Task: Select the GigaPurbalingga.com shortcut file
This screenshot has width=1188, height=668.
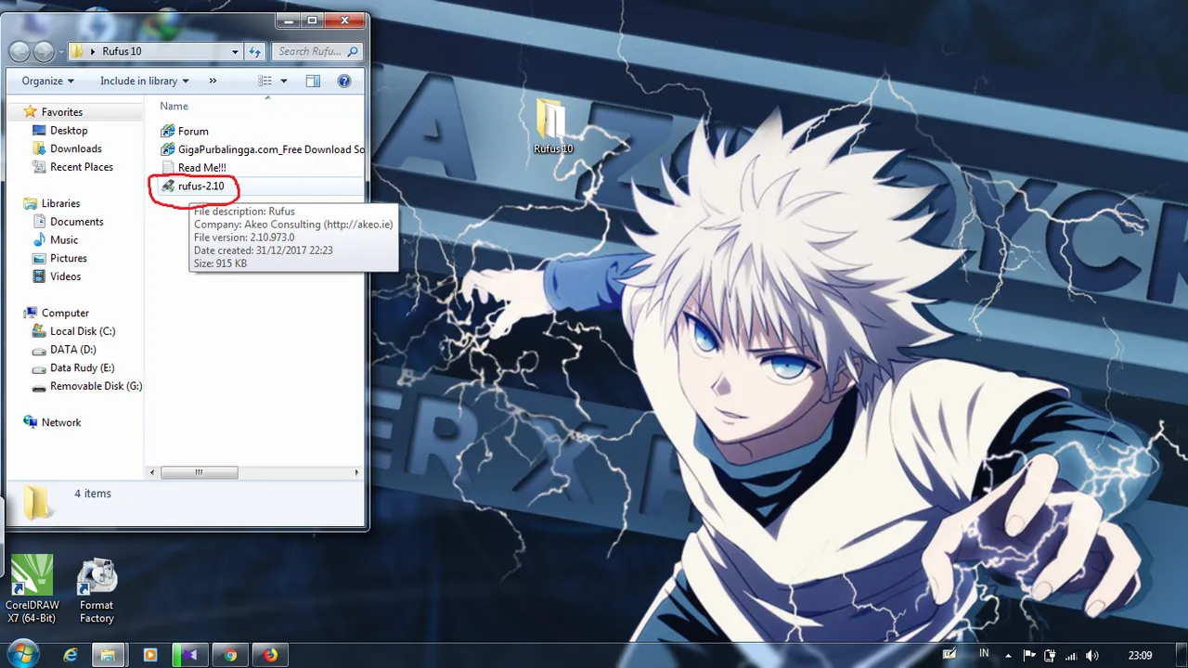Action: point(262,149)
